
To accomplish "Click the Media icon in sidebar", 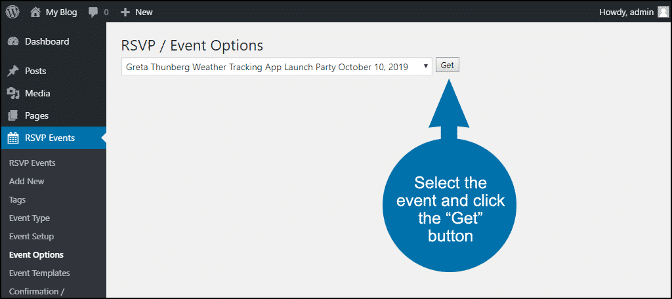I will pos(13,93).
